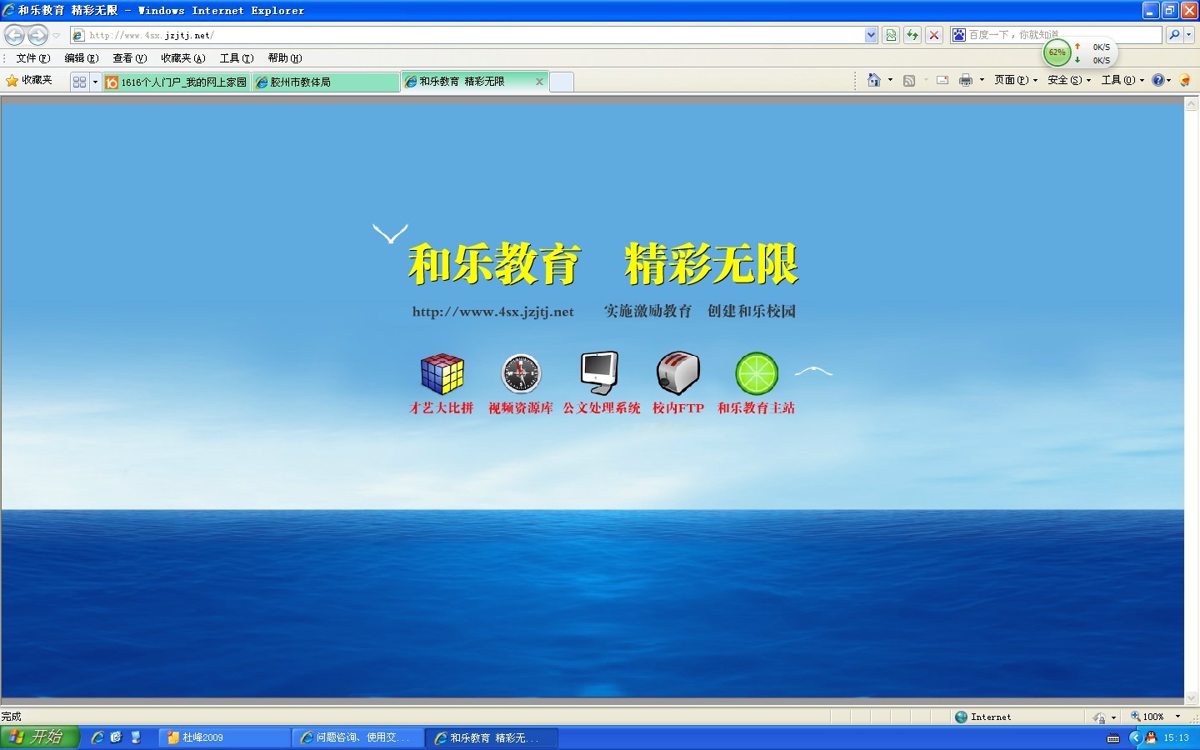The height and width of the screenshot is (750, 1200).
Task: Expand the address bar dropdown arrow
Action: pyautogui.click(x=871, y=35)
